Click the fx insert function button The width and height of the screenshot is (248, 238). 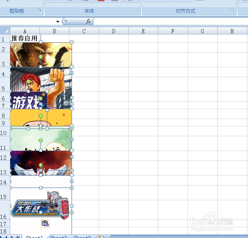tap(88, 21)
